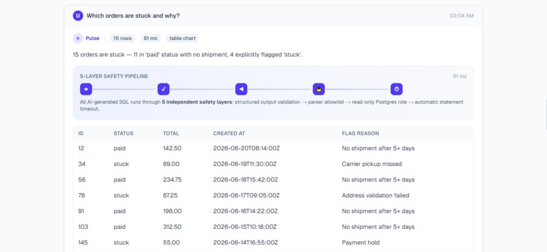547x252 pixels.
Task: Click timestamp 2026-06-14T16:55:00Z
Action: tap(246, 243)
